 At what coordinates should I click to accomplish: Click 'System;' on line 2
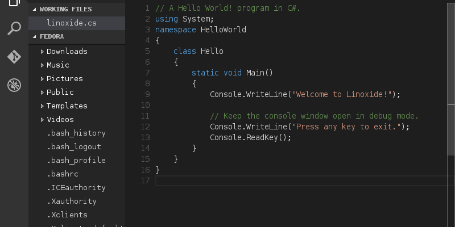pos(198,19)
